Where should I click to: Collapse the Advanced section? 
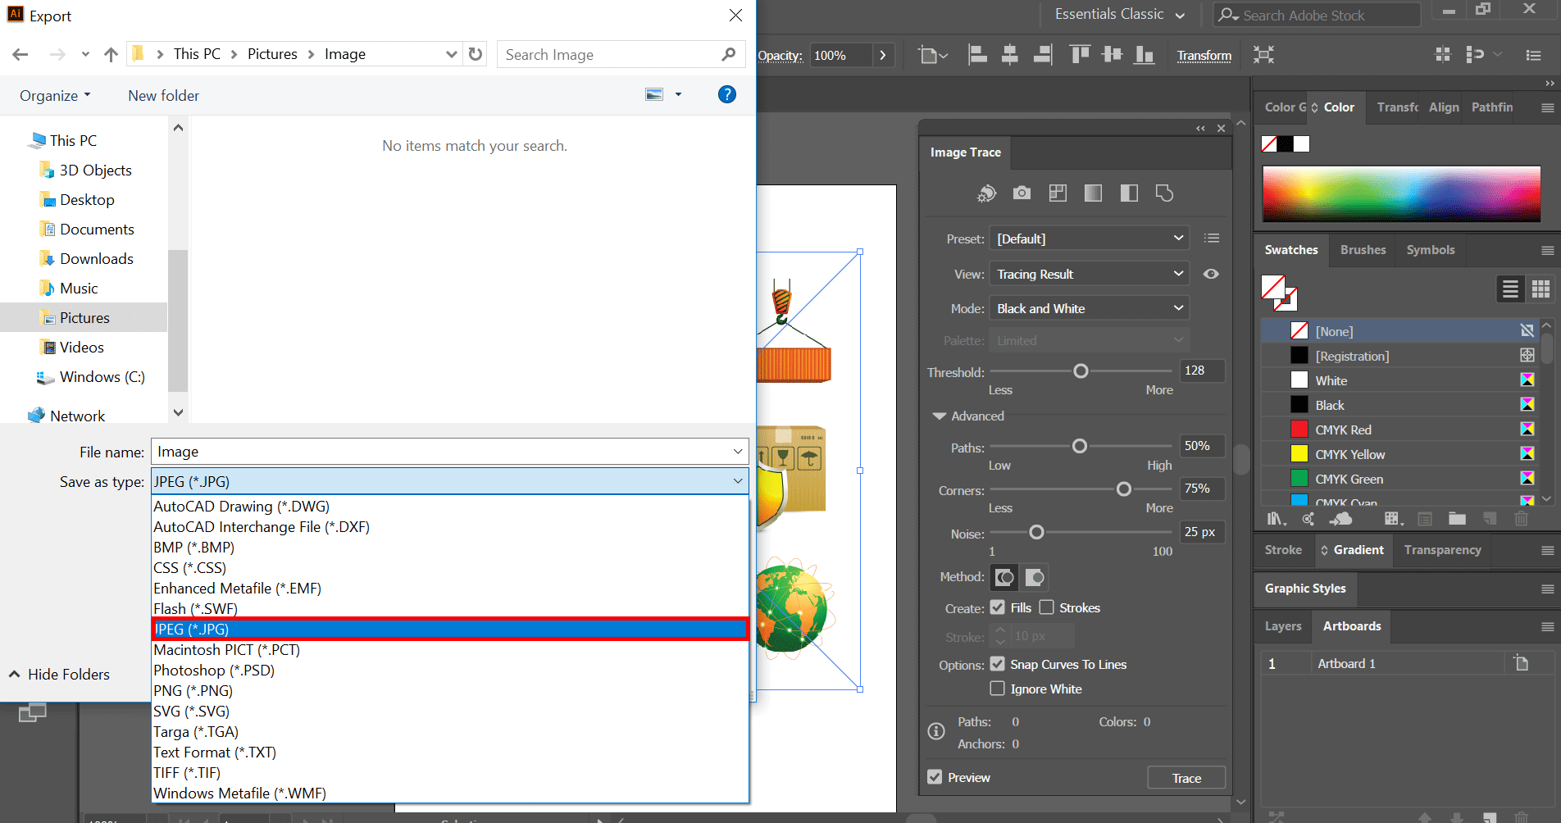(x=940, y=416)
